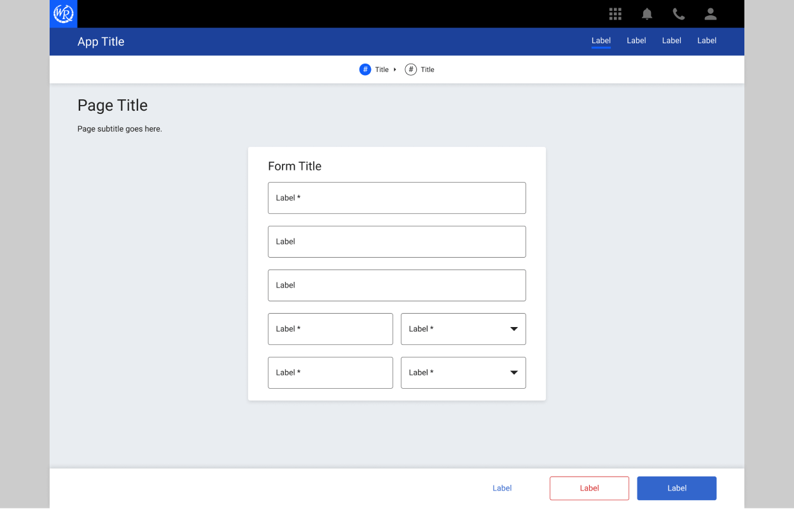Screen dimensions: 794x509
Task: Click the blue # icon in the breadcrumb
Action: pyautogui.click(x=365, y=69)
